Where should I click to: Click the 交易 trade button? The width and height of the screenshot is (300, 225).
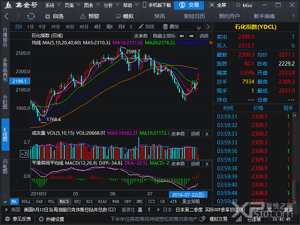(189, 5)
